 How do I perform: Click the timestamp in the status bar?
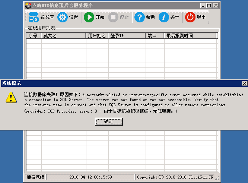tap(90, 177)
